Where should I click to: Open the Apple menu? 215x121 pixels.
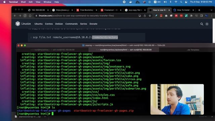click(4, 2)
